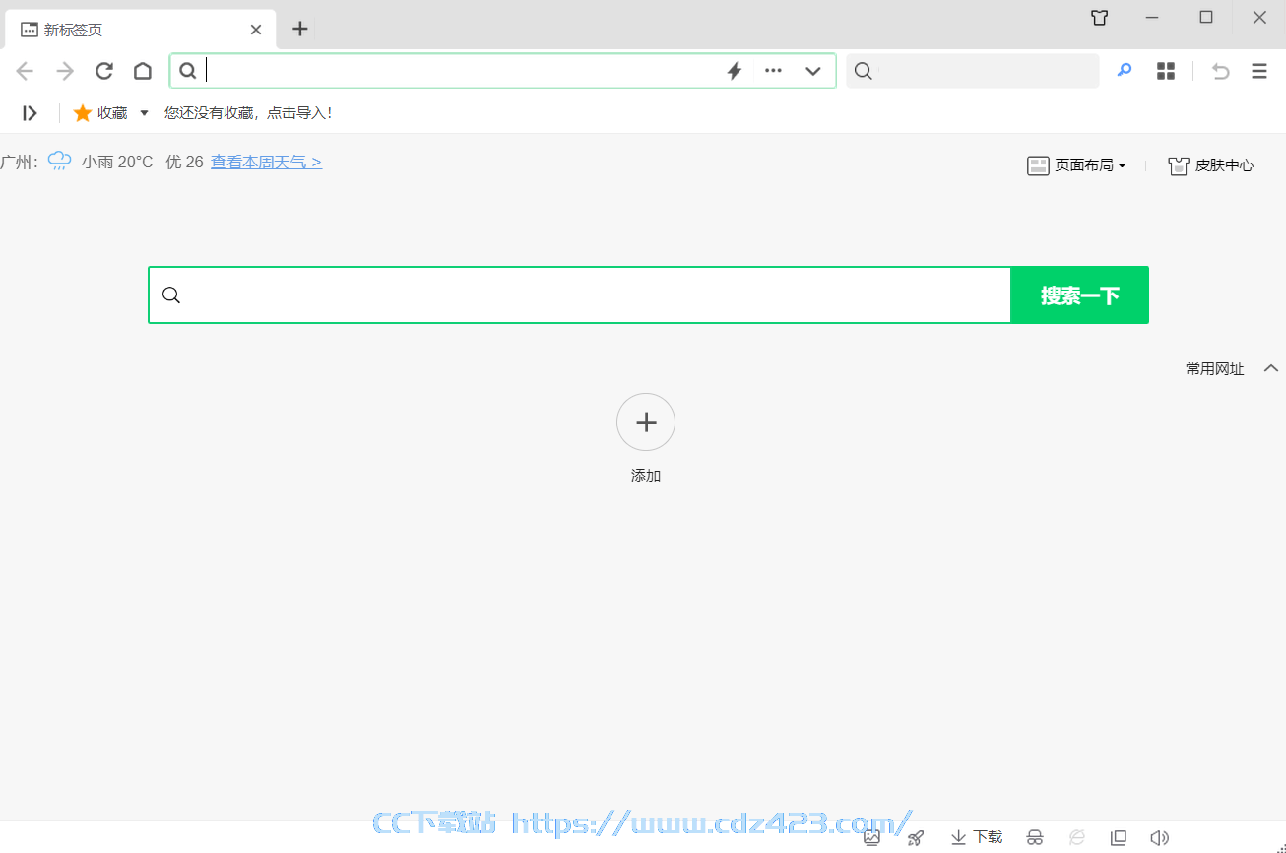
Task: Click the rocket accelerator icon in status bar
Action: click(x=916, y=838)
